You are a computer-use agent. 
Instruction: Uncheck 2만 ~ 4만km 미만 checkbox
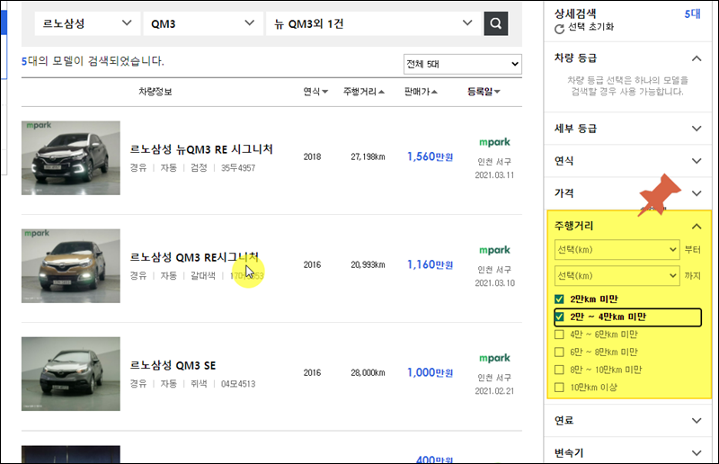coord(559,317)
